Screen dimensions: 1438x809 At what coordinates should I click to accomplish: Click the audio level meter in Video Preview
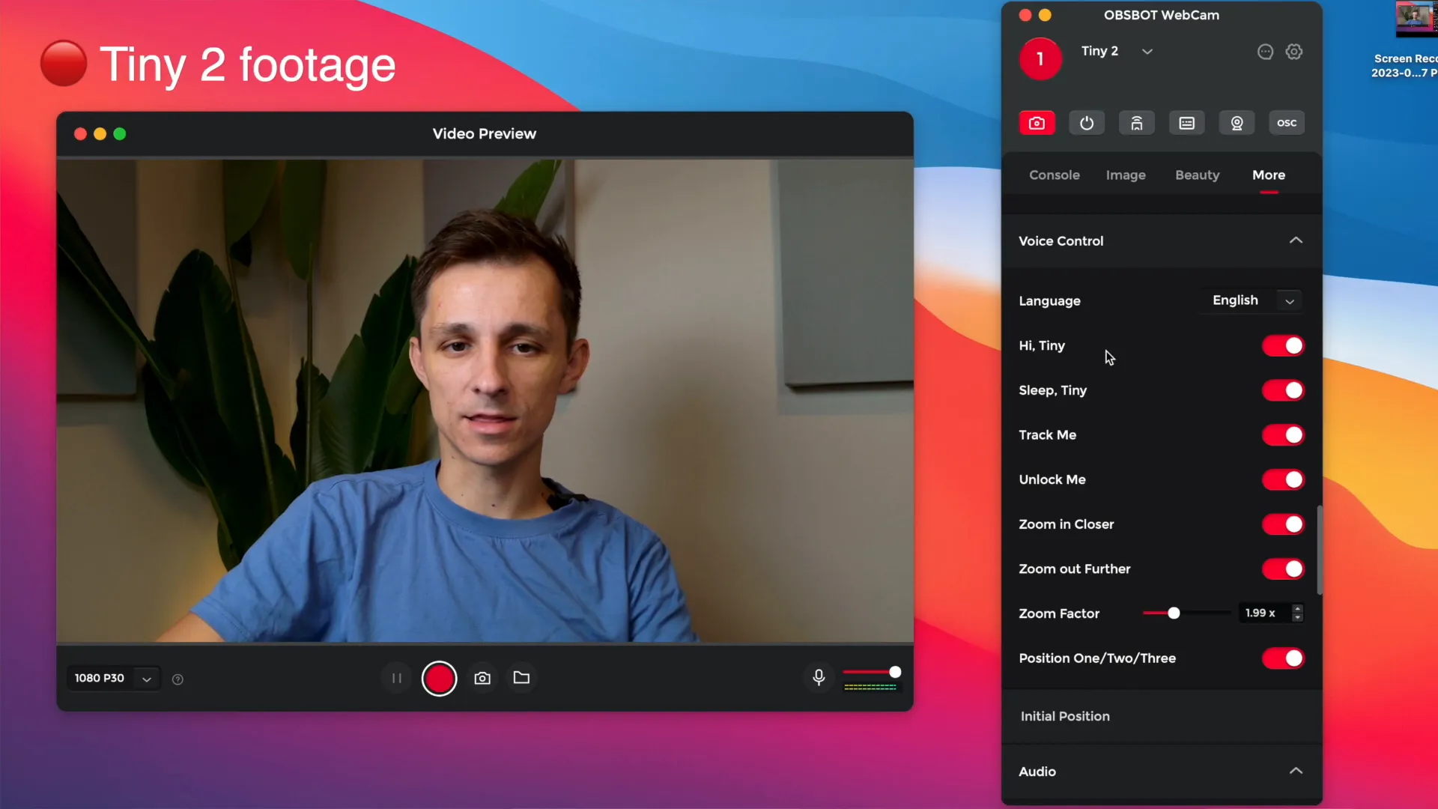click(870, 686)
